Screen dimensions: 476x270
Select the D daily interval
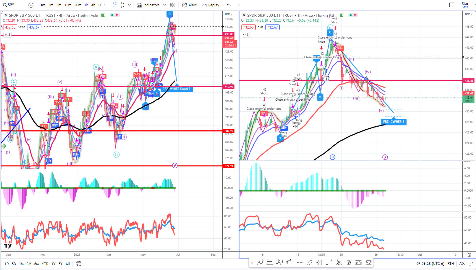[x=100, y=5]
